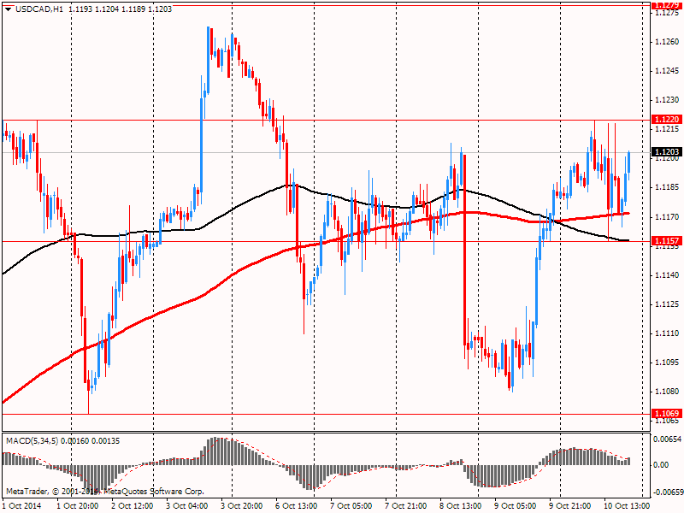Viewport: 684px width, 513px height.
Task: Click the 3 Oct 04:00 time label
Action: (x=186, y=506)
